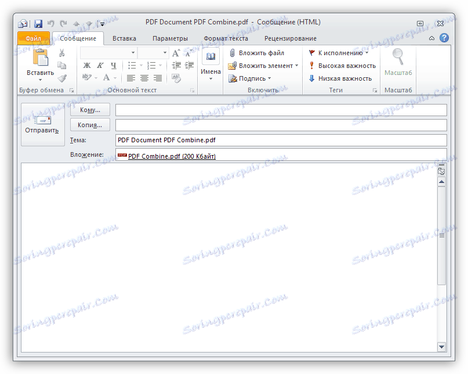Toggle bold formatting with the Ж icon

coord(86,65)
